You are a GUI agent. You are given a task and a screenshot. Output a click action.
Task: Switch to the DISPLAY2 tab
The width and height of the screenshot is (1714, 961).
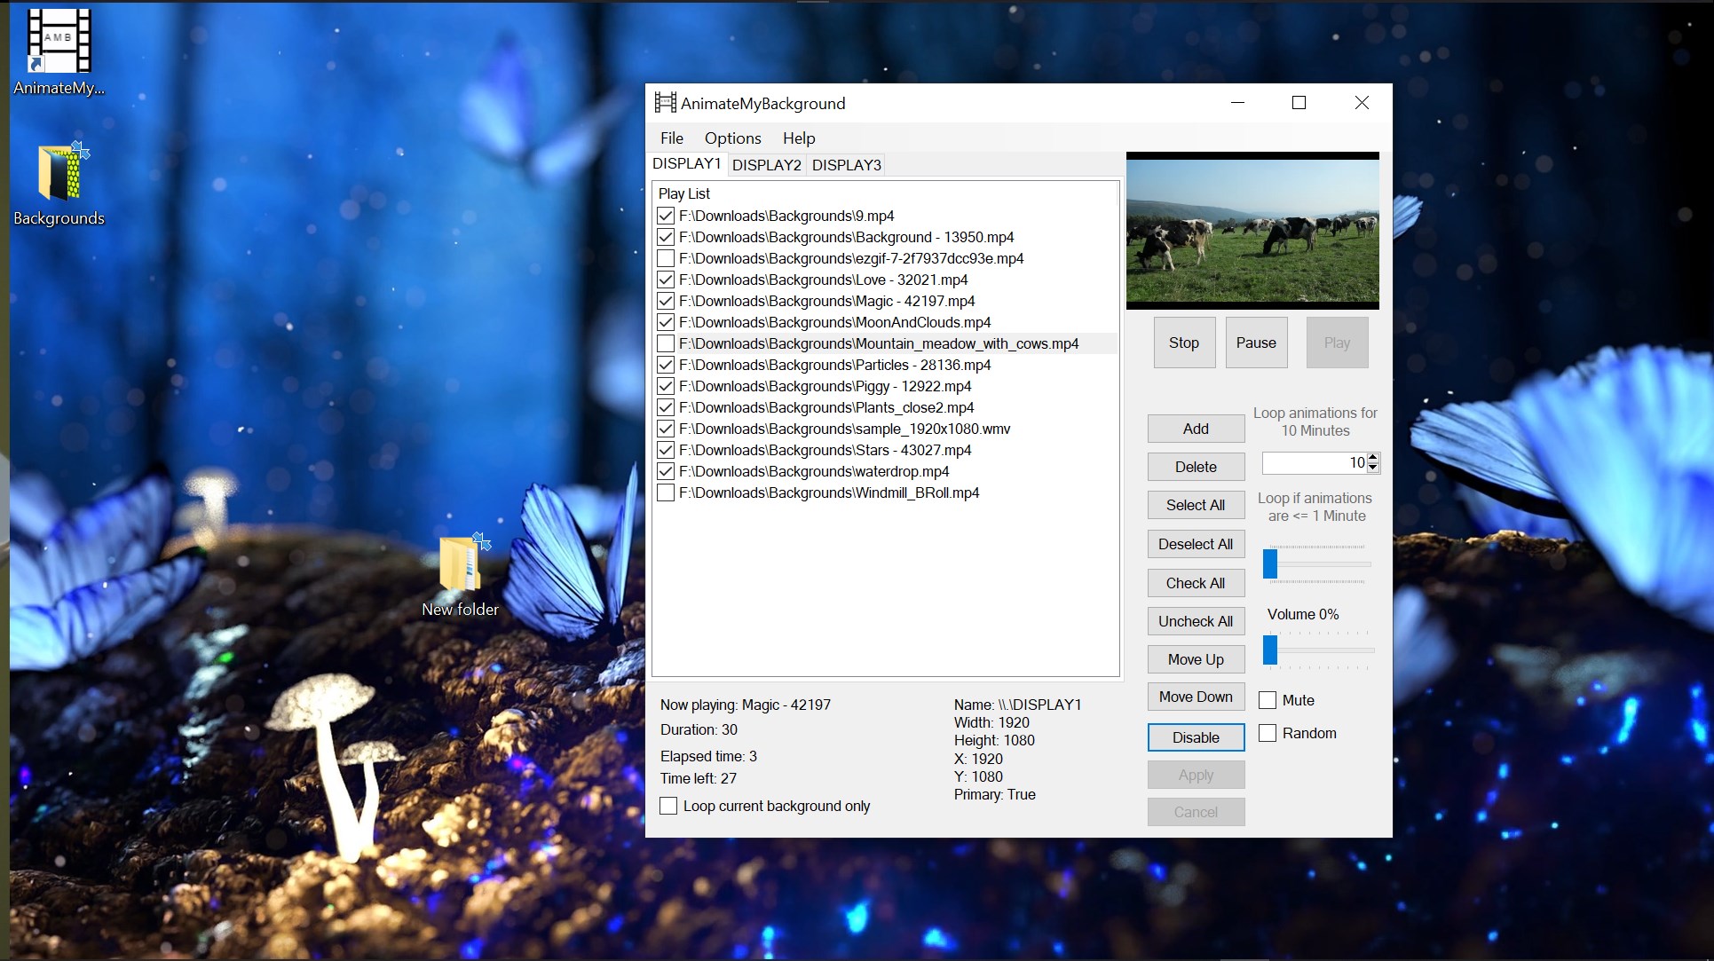[766, 165]
